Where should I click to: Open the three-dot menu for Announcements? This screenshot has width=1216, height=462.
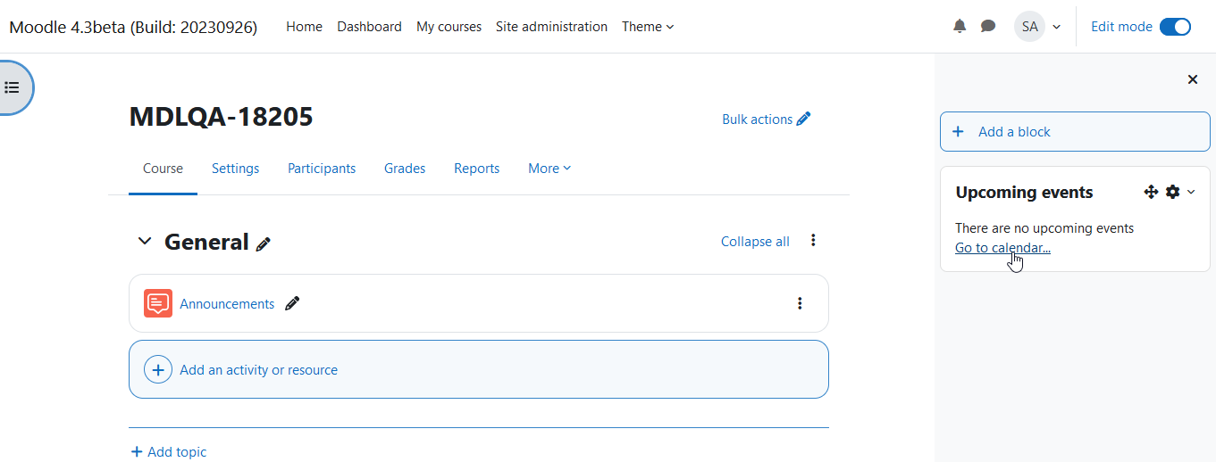800,303
